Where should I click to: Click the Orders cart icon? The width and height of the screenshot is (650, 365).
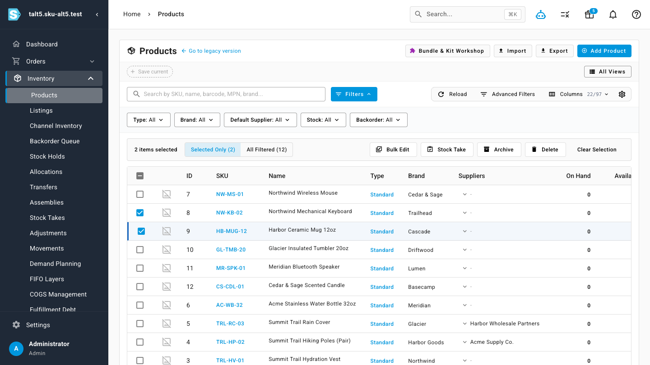[x=16, y=61]
